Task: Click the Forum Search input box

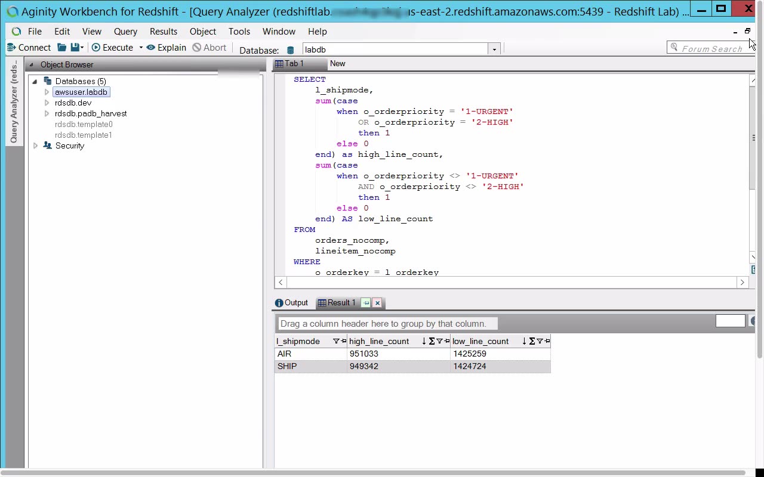Action: (x=710, y=49)
